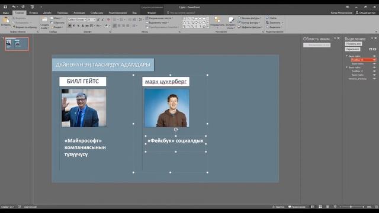Click Reset button in Slides group
Screen dimensions: 379x213
[57, 22]
